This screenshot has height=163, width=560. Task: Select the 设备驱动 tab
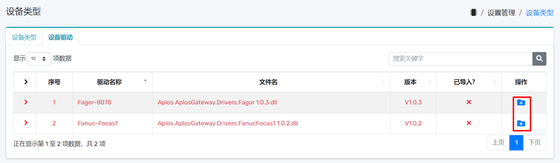point(60,37)
